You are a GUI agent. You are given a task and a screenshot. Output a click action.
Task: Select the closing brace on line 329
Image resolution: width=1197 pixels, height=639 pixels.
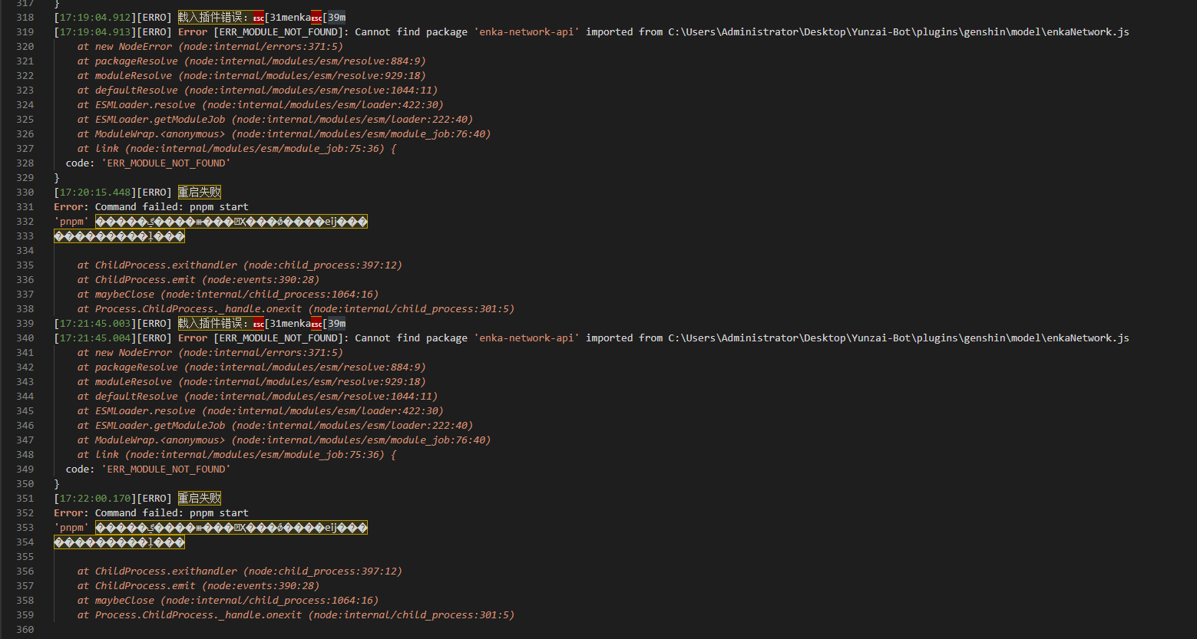[x=58, y=177]
